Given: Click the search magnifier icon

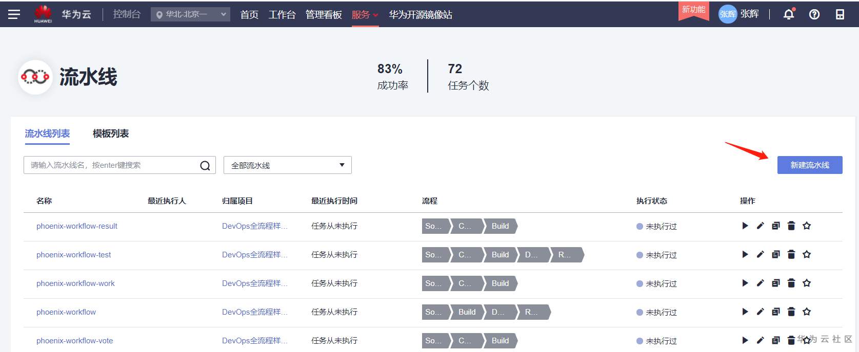Looking at the screenshot, I should coord(205,165).
